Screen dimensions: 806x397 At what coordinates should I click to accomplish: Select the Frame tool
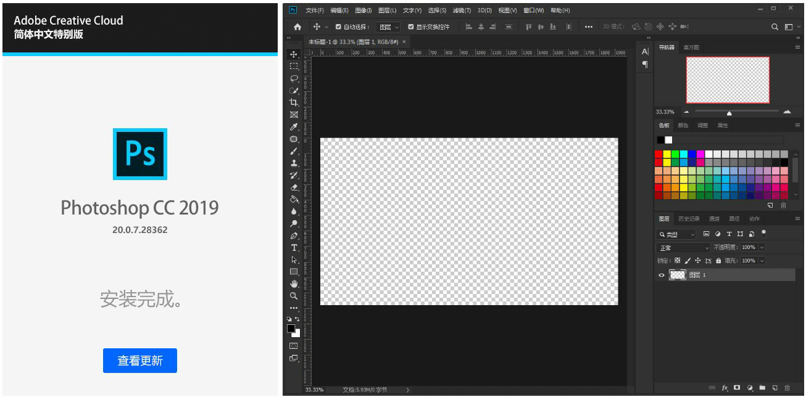coord(294,115)
